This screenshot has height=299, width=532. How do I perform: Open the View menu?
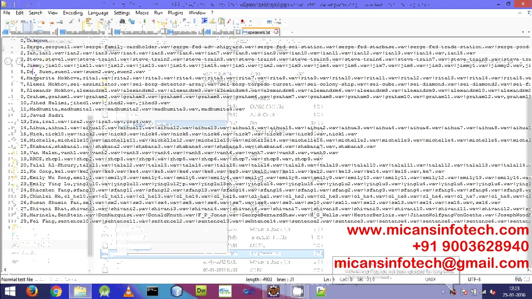[x=52, y=12]
